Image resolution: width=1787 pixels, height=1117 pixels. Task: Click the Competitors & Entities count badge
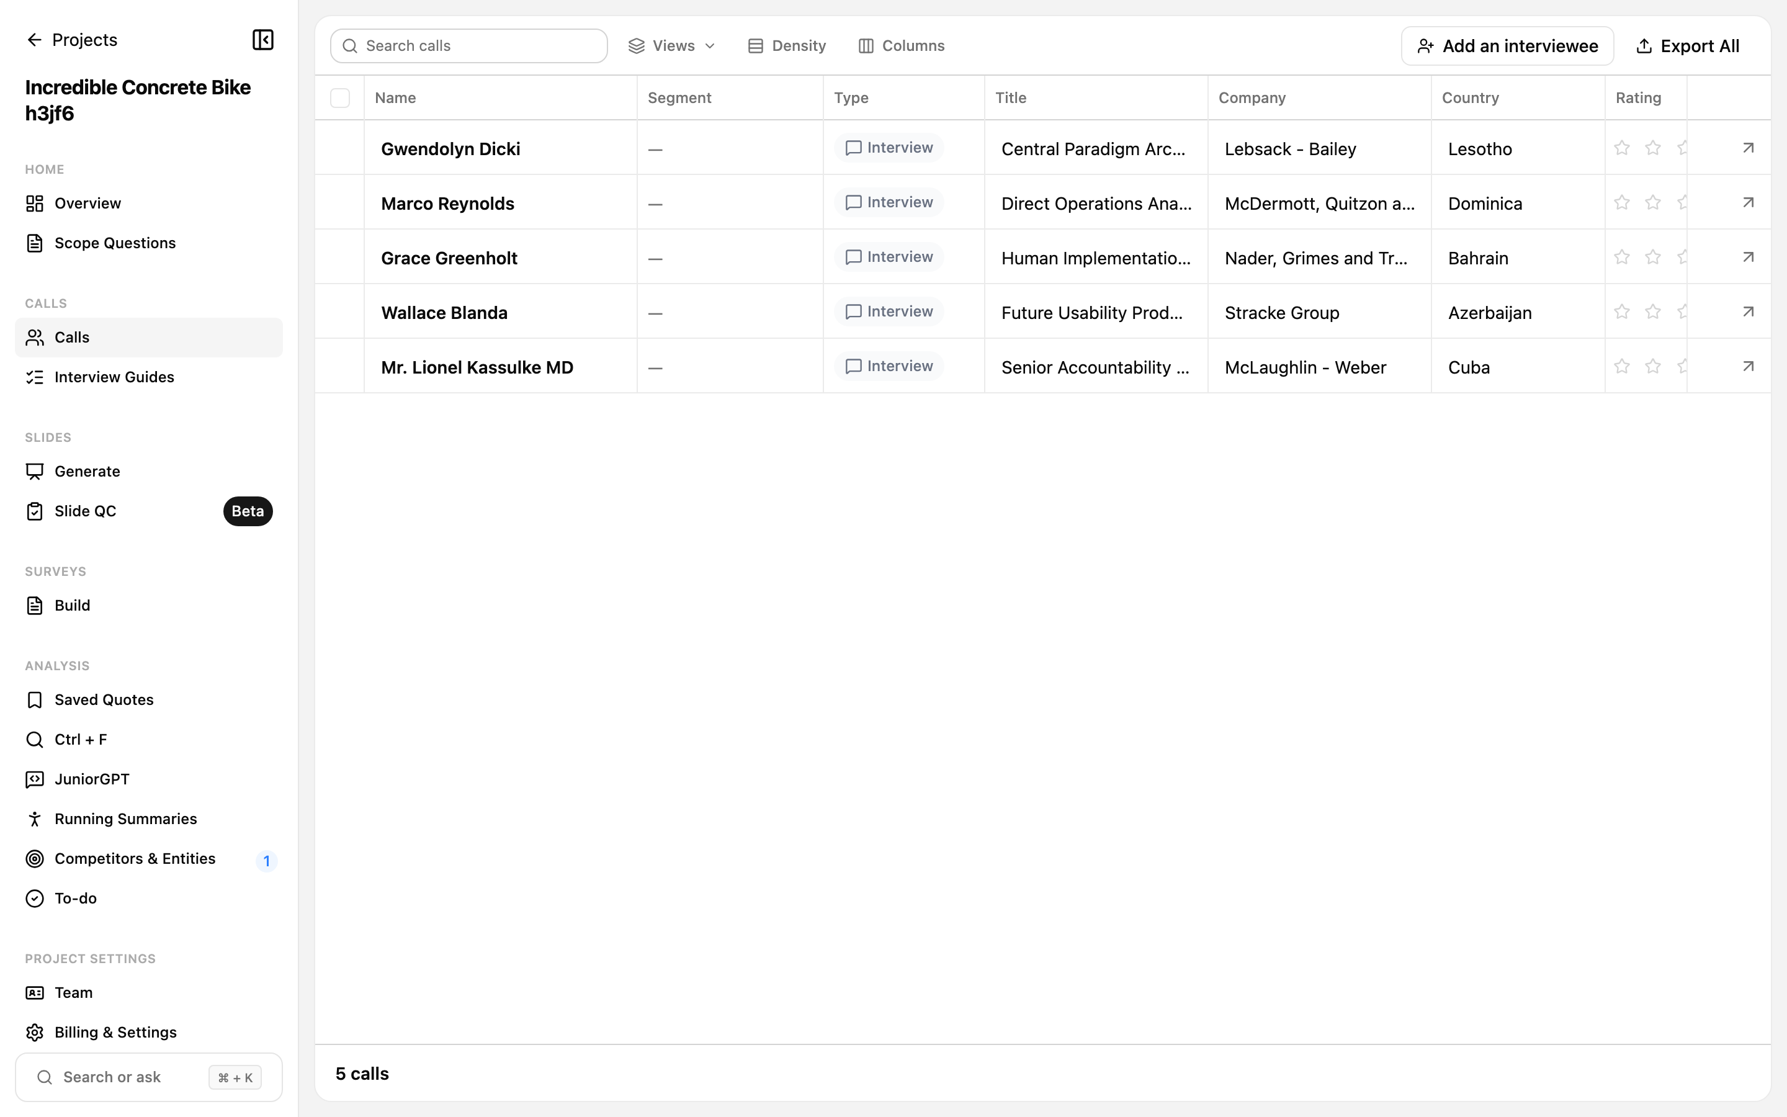point(267,861)
